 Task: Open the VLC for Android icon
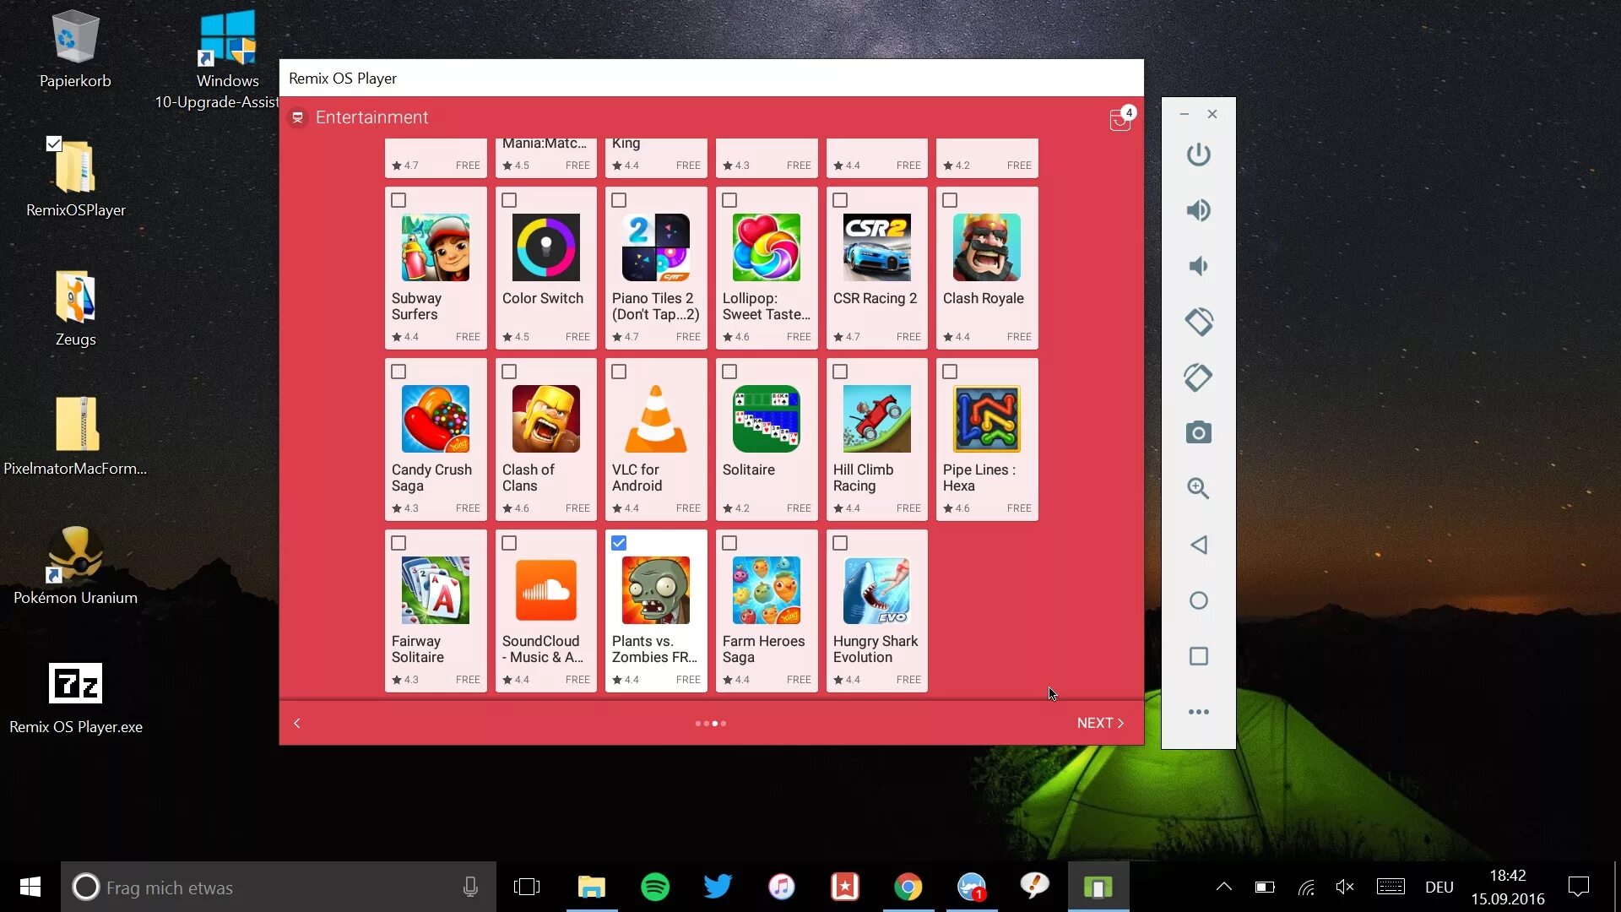[x=656, y=419]
